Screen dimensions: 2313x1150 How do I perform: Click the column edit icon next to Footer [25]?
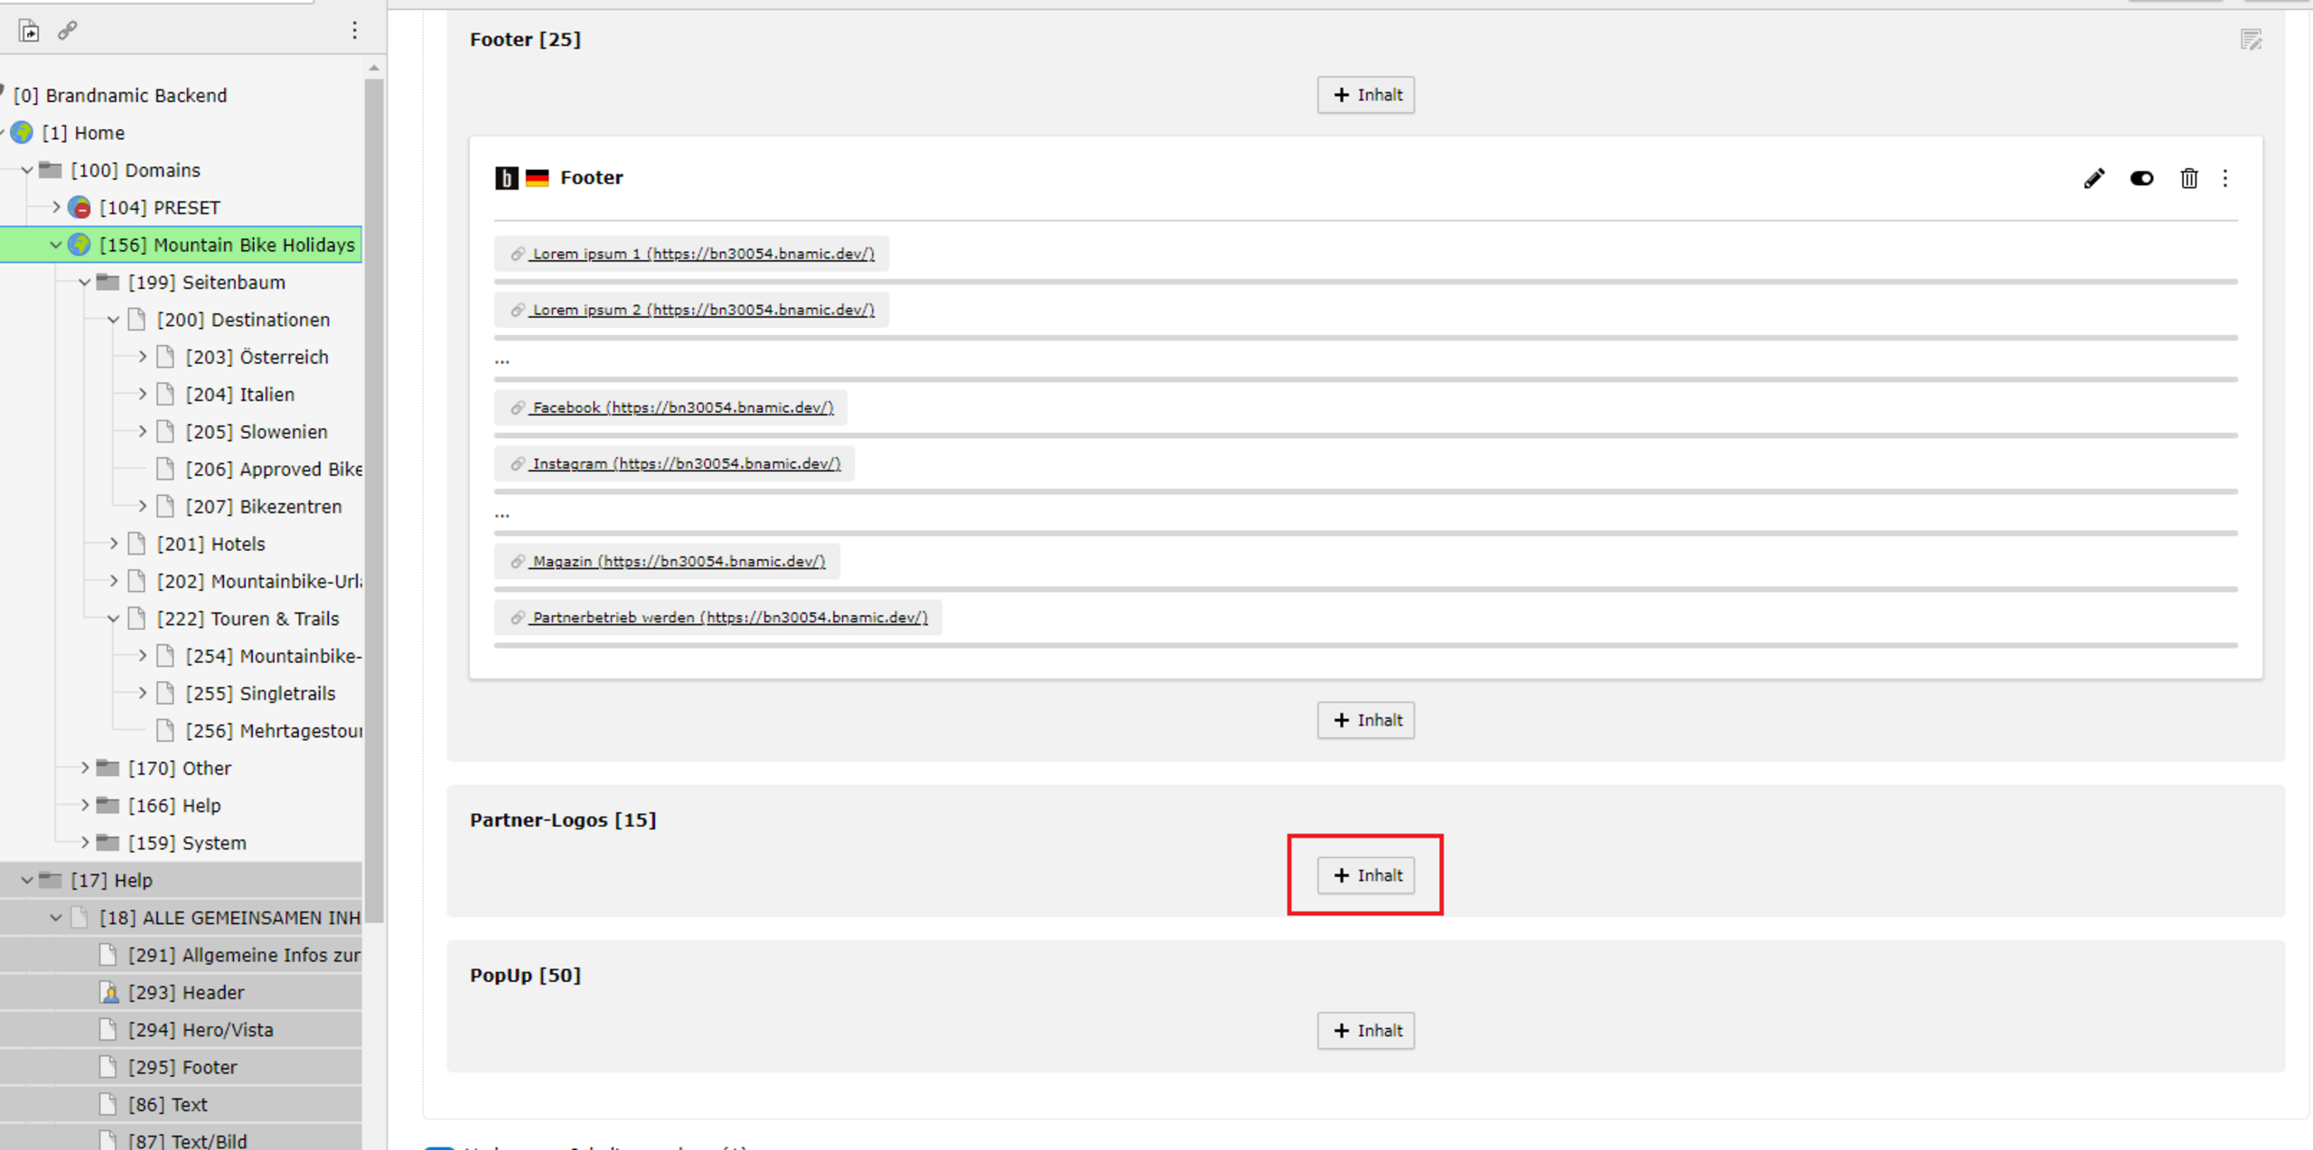(2251, 40)
